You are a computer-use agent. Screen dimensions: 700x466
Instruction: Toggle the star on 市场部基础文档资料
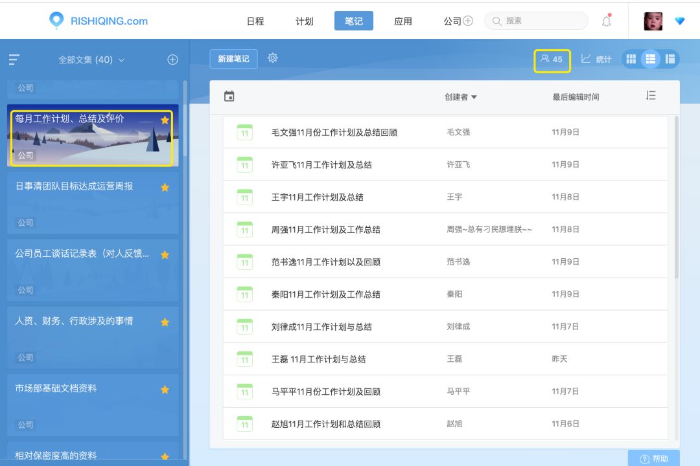point(165,389)
